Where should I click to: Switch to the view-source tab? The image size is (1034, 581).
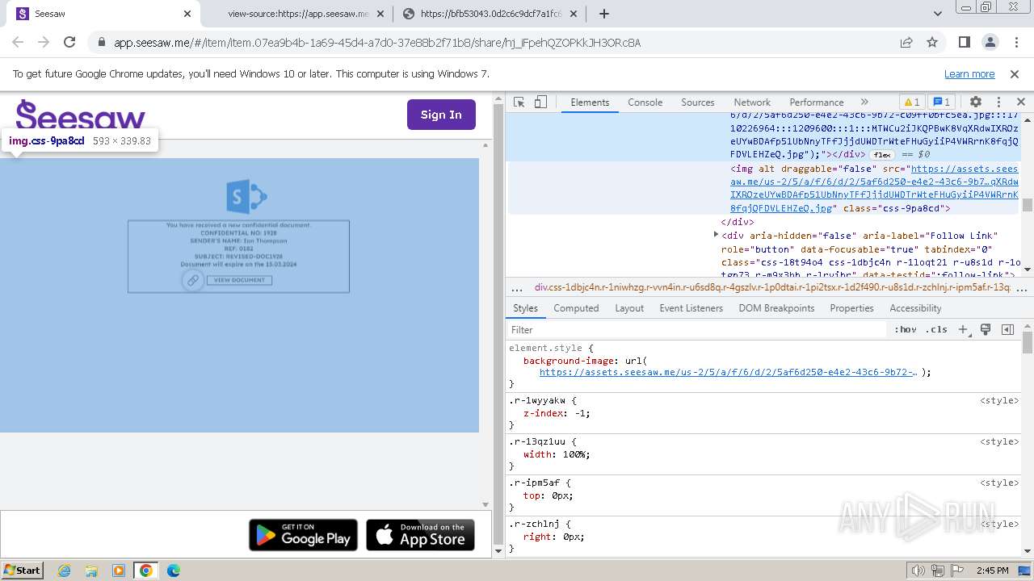(296, 14)
